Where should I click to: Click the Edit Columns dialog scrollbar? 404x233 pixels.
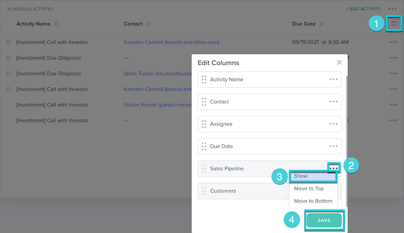[347, 141]
